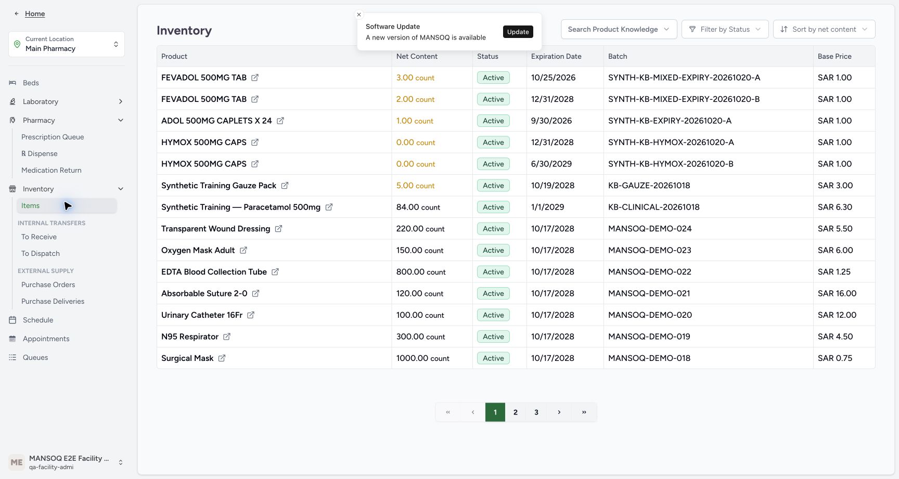Image resolution: width=899 pixels, height=479 pixels.
Task: Open external link icon for Synthetic Training Gauze Pack
Action: (x=285, y=186)
